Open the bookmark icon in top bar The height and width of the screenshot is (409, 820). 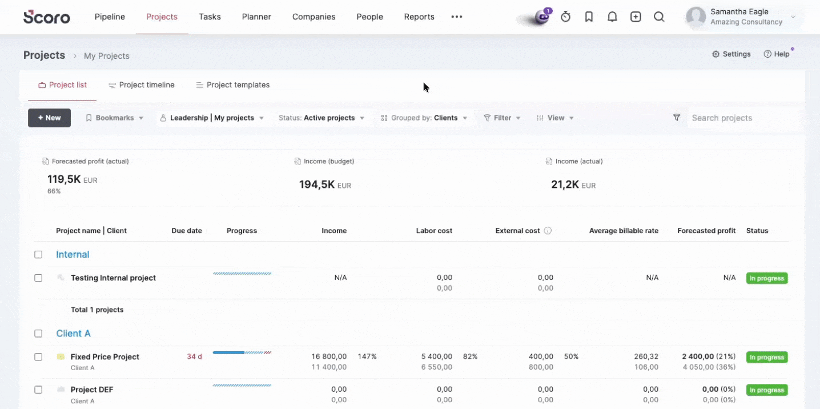point(589,17)
